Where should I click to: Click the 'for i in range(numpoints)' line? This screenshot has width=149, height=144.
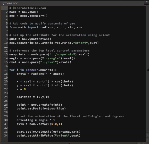click(33, 70)
